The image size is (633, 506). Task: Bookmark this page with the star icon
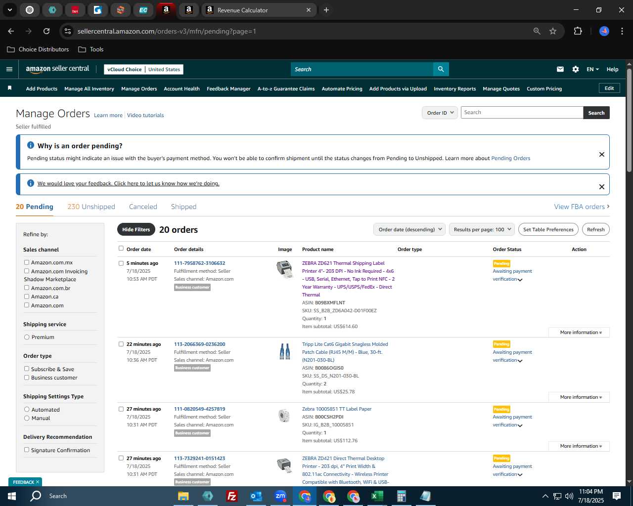pyautogui.click(x=553, y=31)
